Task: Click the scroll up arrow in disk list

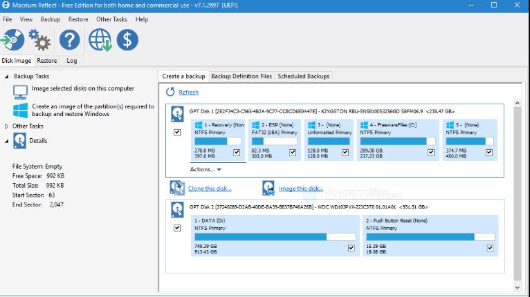Action: pos(517,103)
